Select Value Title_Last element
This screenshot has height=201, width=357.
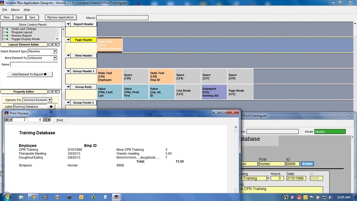point(110,92)
